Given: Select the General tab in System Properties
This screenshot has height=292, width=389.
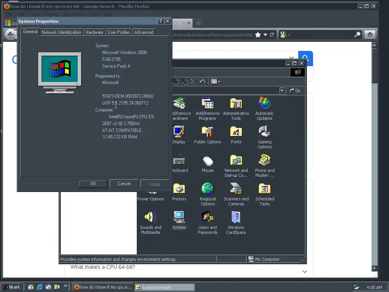Looking at the screenshot, I should coord(30,32).
